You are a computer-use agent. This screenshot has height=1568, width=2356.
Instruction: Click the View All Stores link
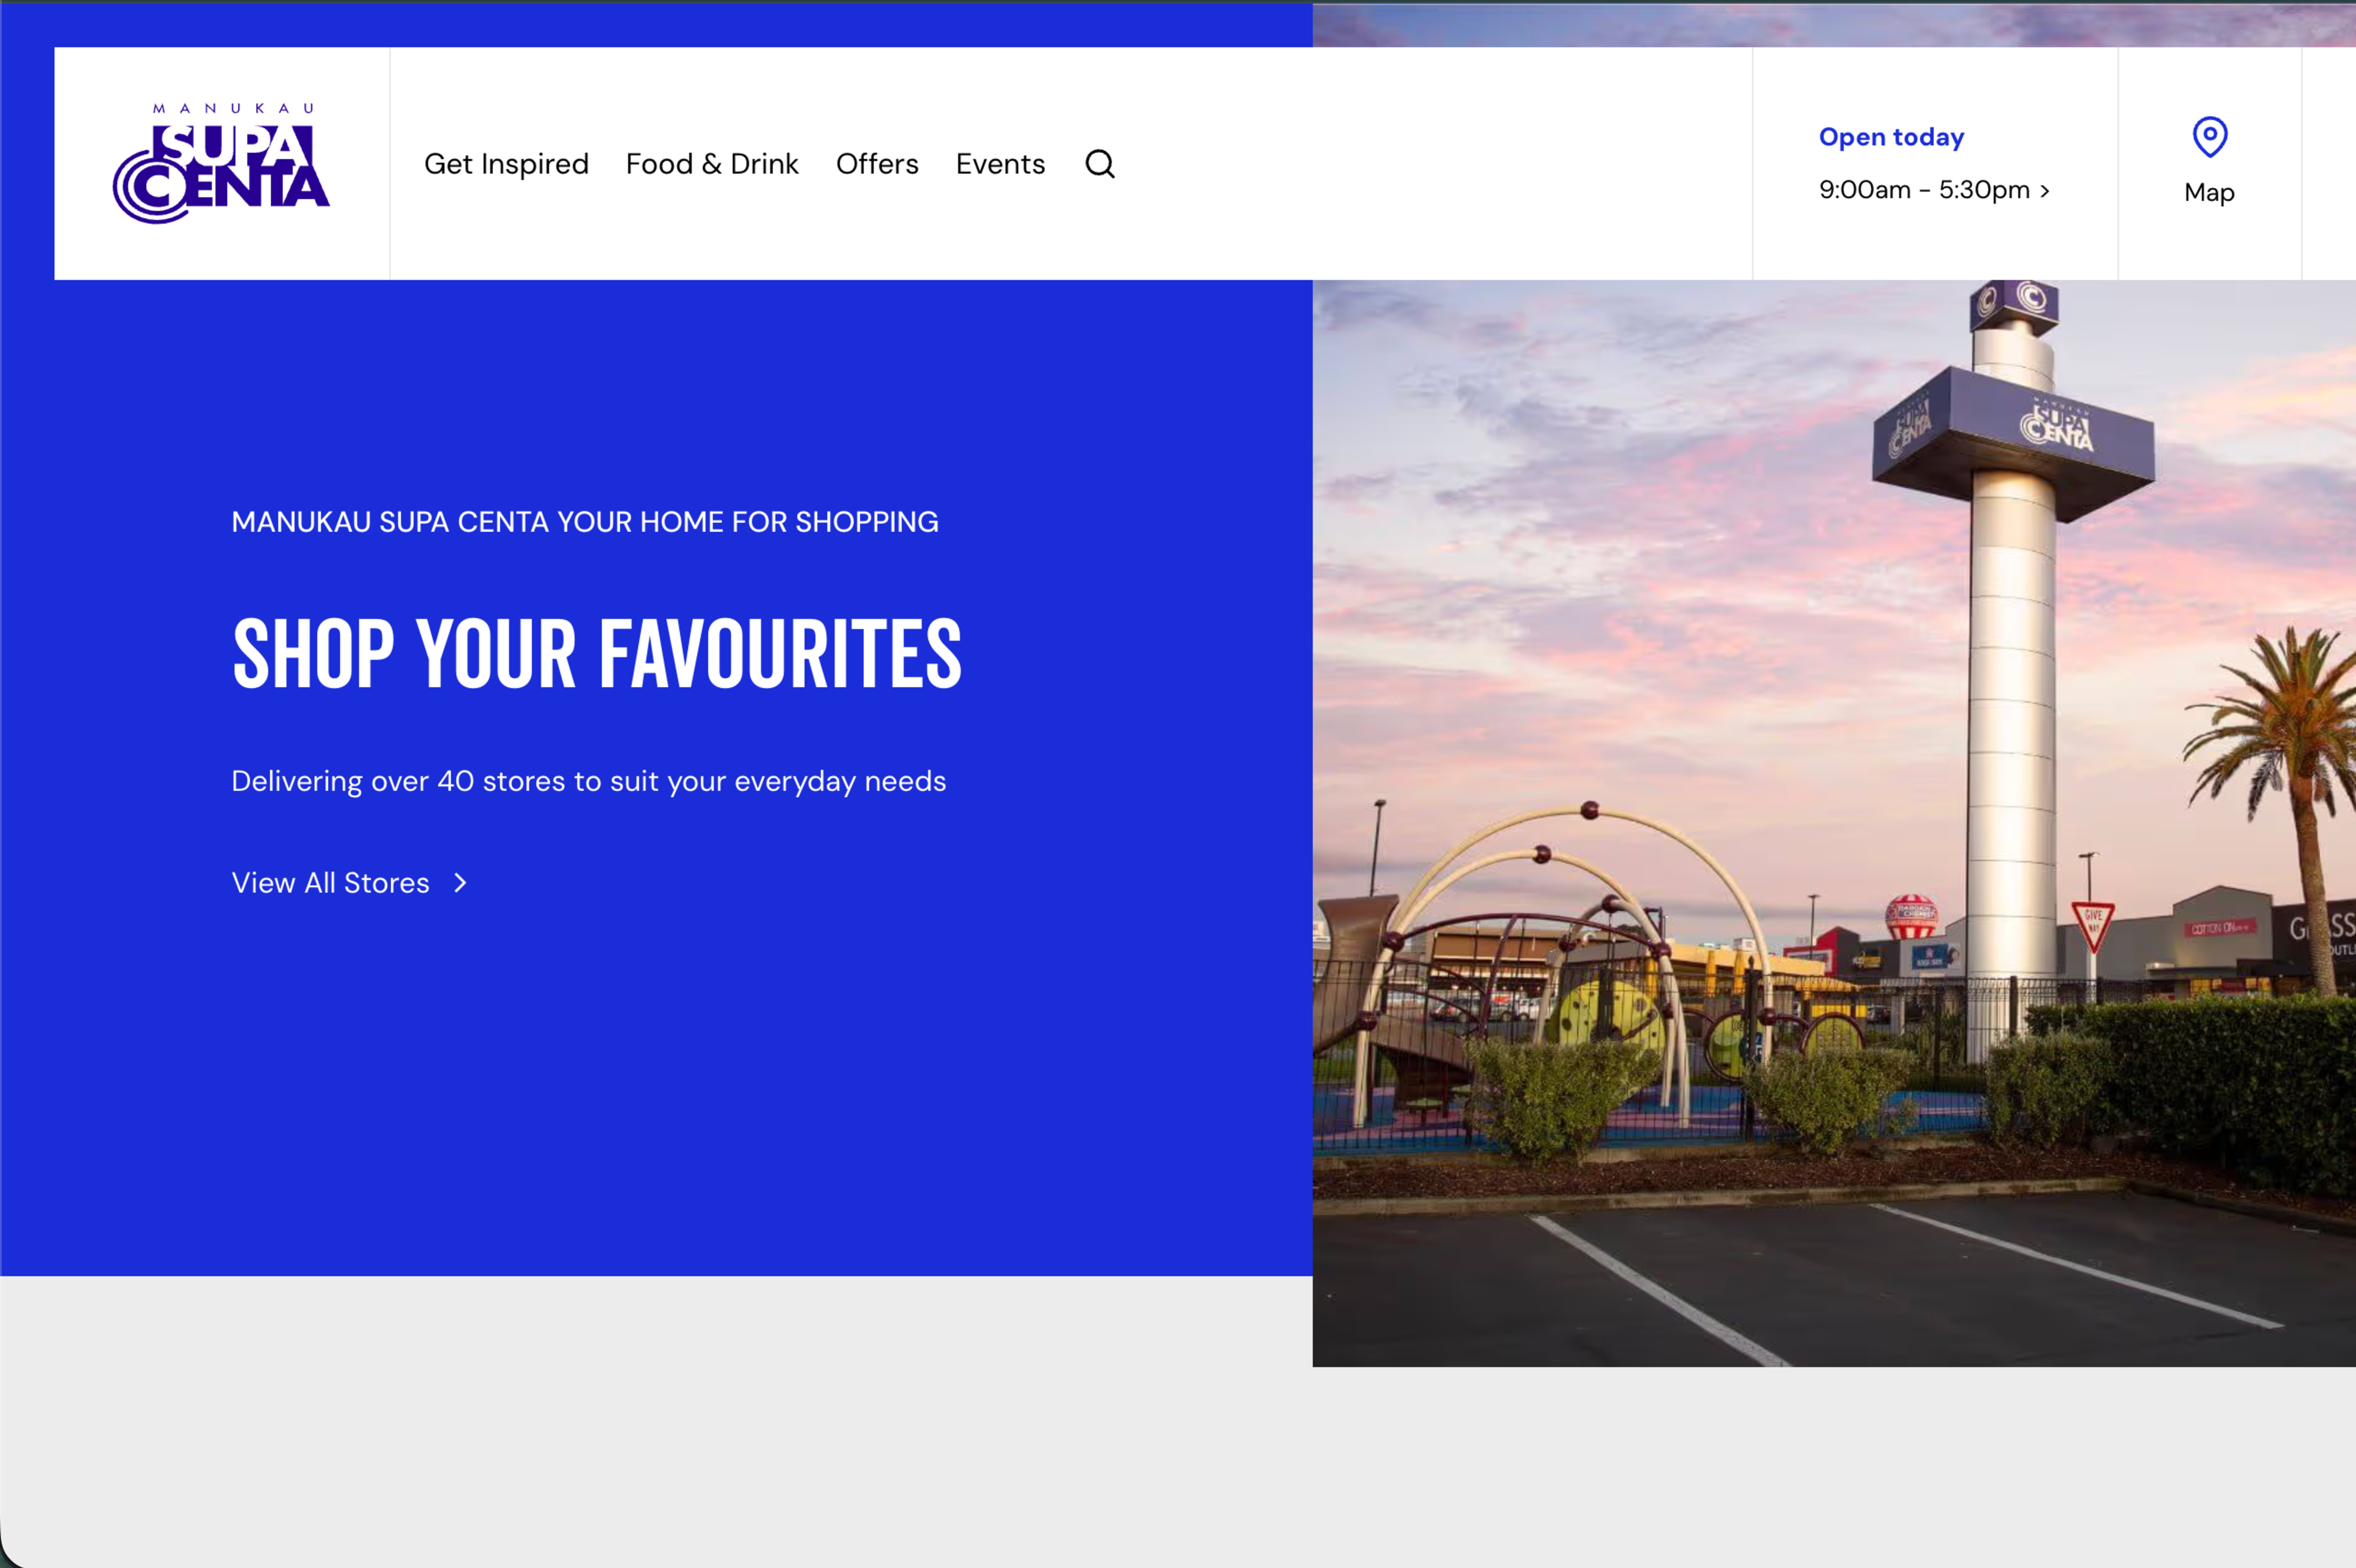click(349, 883)
